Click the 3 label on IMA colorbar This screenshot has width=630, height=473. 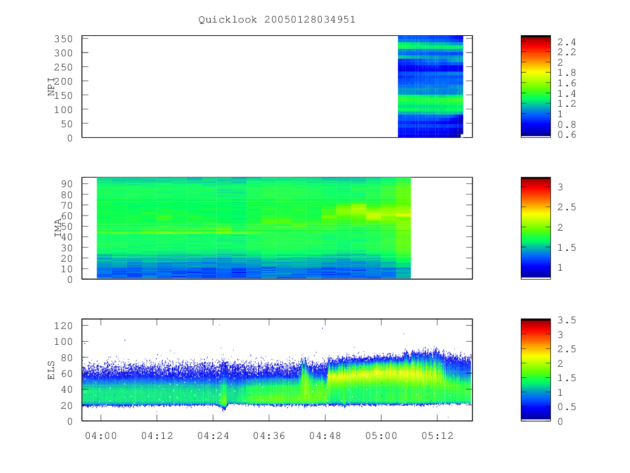click(x=560, y=187)
